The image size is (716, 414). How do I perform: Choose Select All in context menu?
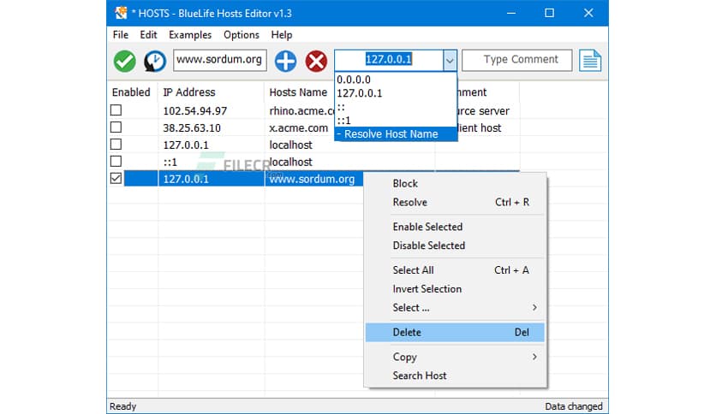(455, 270)
